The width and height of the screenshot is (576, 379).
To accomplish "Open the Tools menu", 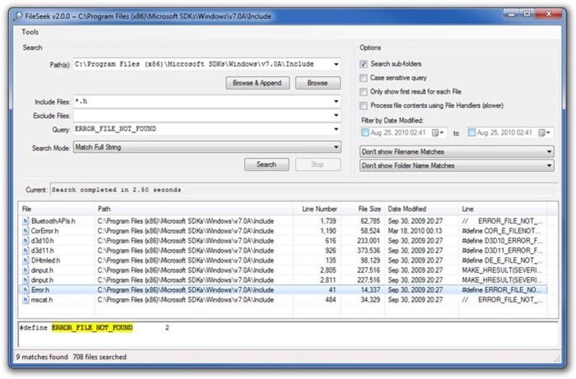I will click(30, 32).
